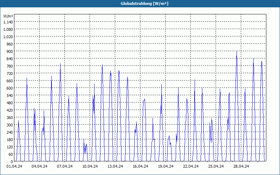This screenshot has width=280, height=175.
Task: Select the 13.04.24 date label
Action: click(115, 166)
